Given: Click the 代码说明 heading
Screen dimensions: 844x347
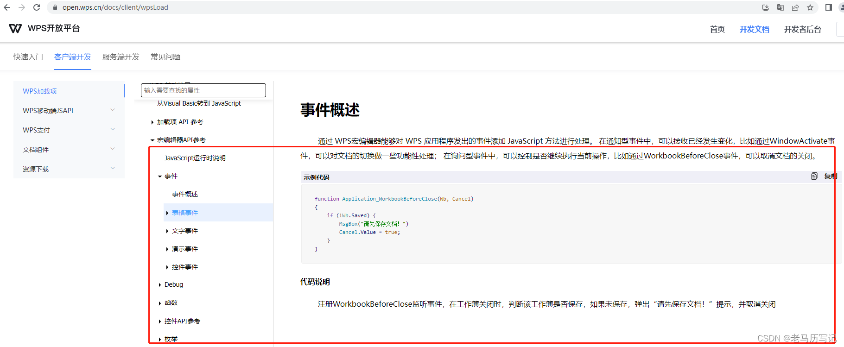Looking at the screenshot, I should tap(315, 282).
